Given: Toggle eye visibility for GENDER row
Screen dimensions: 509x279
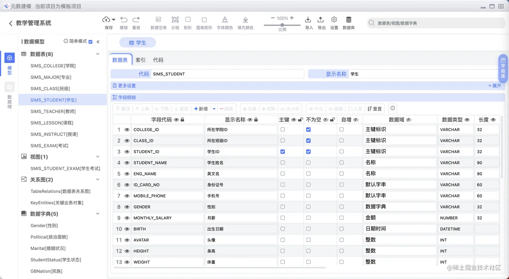Looking at the screenshot, I should point(127,207).
